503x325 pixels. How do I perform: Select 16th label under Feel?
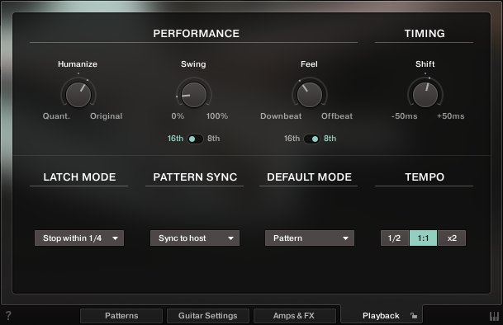(292, 139)
